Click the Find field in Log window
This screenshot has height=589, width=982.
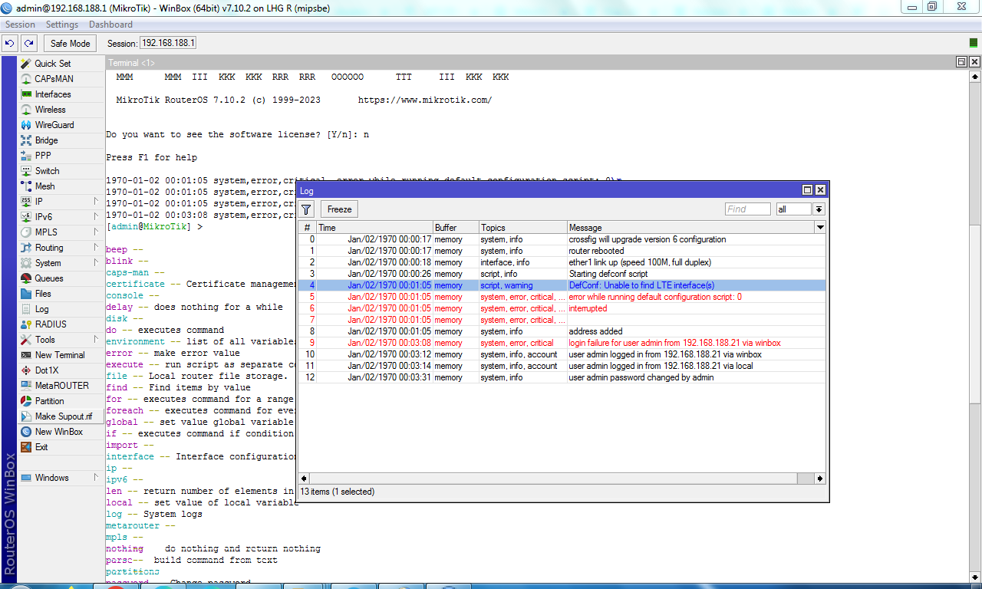pos(747,209)
